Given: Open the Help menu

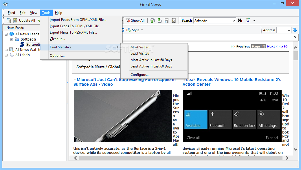Looking at the screenshot, I should point(58,13).
